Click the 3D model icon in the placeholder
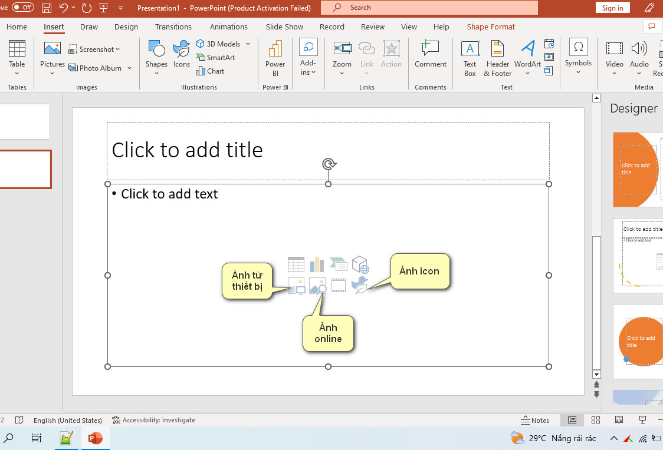663x450 pixels. pos(360,264)
